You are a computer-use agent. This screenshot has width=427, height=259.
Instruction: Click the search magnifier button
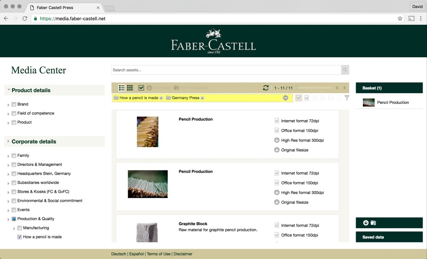(345, 70)
